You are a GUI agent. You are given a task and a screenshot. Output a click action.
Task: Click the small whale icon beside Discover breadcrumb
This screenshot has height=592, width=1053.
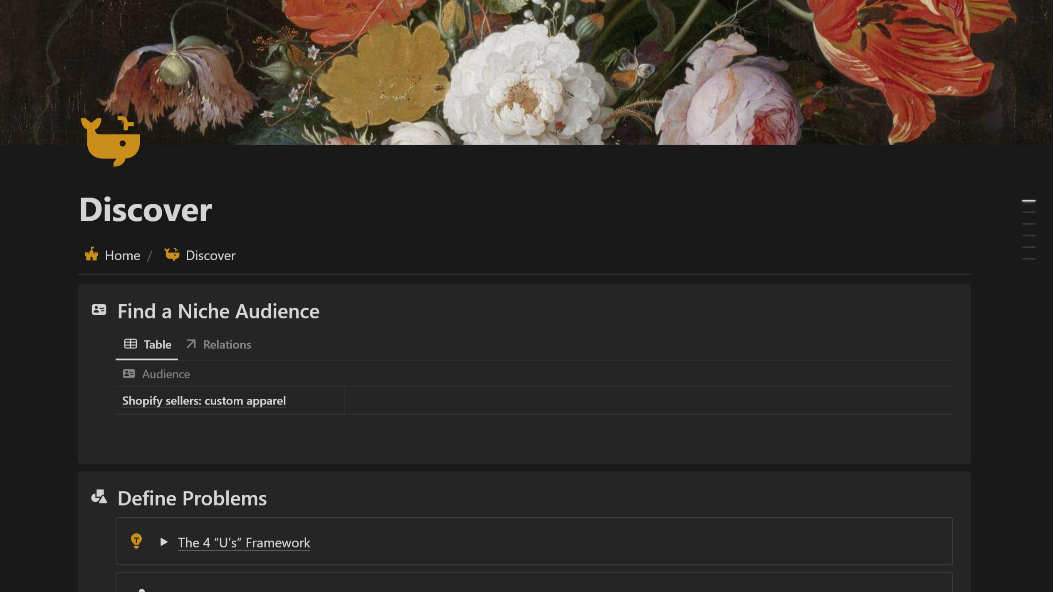point(172,254)
